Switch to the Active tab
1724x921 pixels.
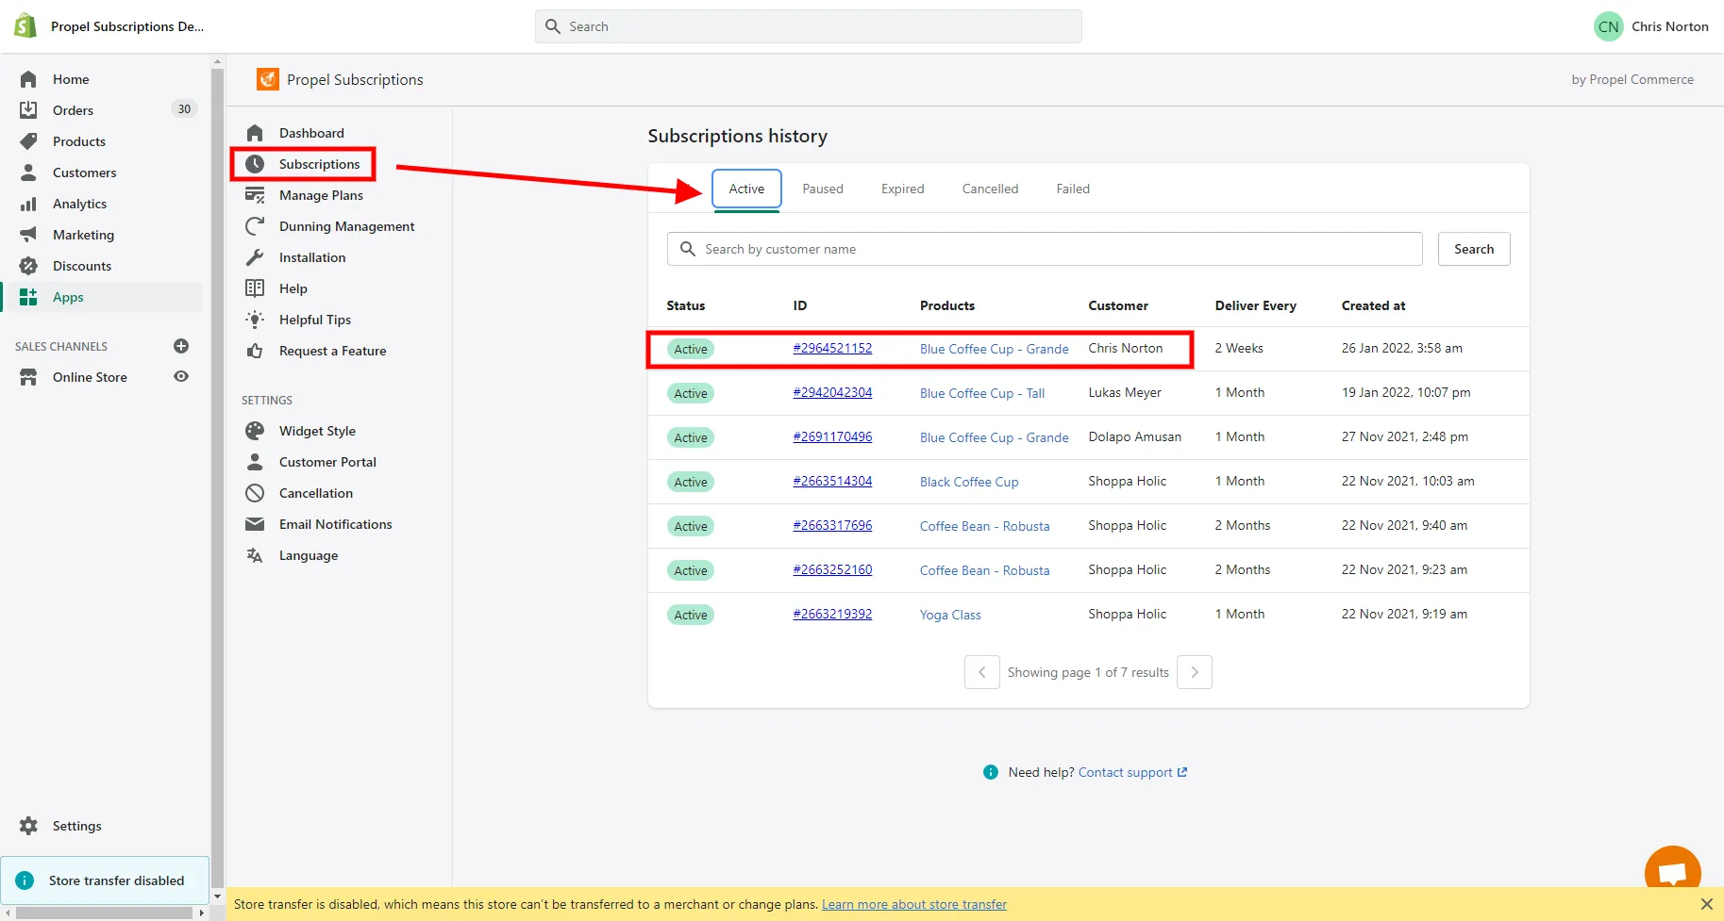pyautogui.click(x=746, y=189)
